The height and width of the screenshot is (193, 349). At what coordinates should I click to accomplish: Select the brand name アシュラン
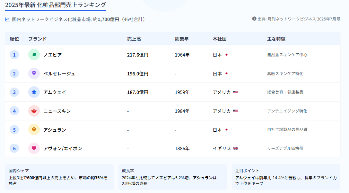(x=55, y=130)
